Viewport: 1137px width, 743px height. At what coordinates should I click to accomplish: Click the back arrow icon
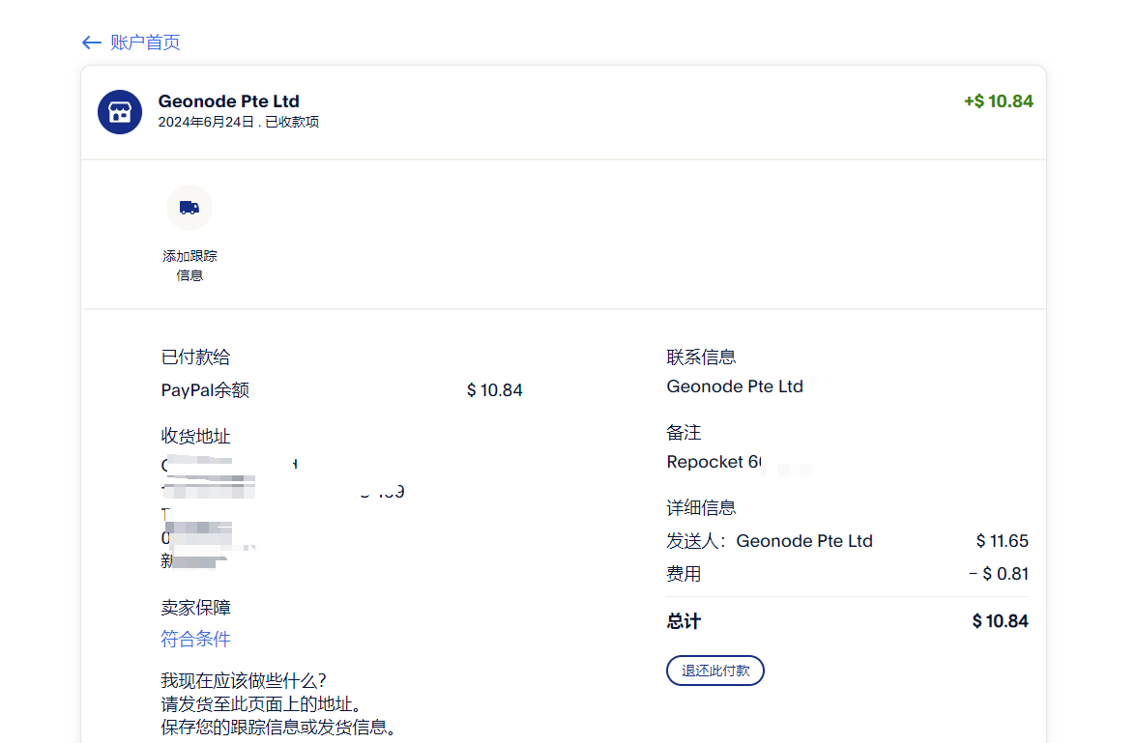coord(92,43)
